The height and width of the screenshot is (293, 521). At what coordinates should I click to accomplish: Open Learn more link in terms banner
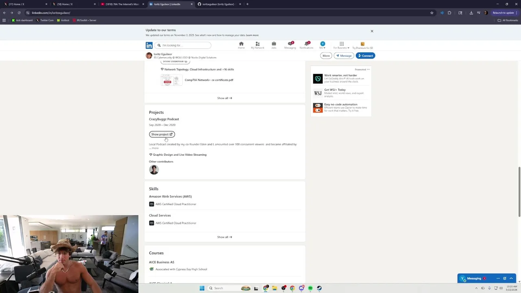[x=252, y=35]
